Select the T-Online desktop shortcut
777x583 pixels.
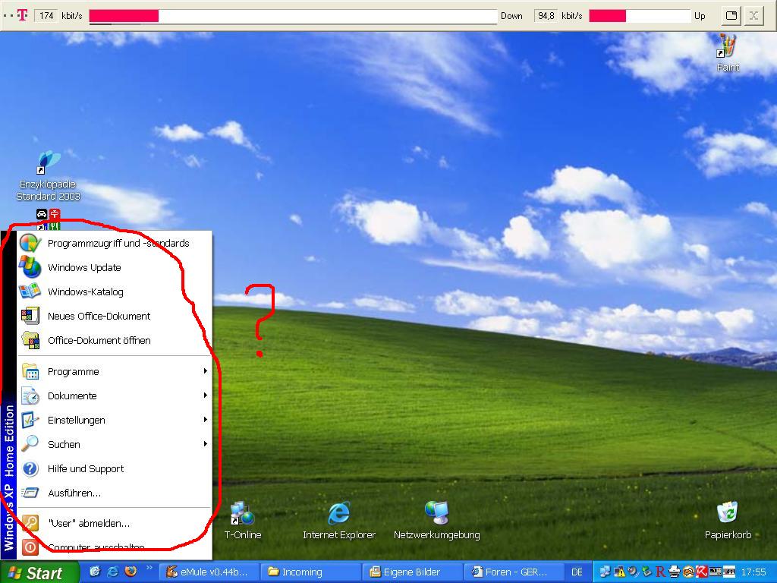coord(242,521)
